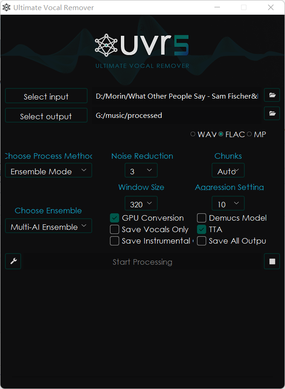Viewport: 285px width, 389px height.
Task: Click the Select input button
Action: (46, 96)
